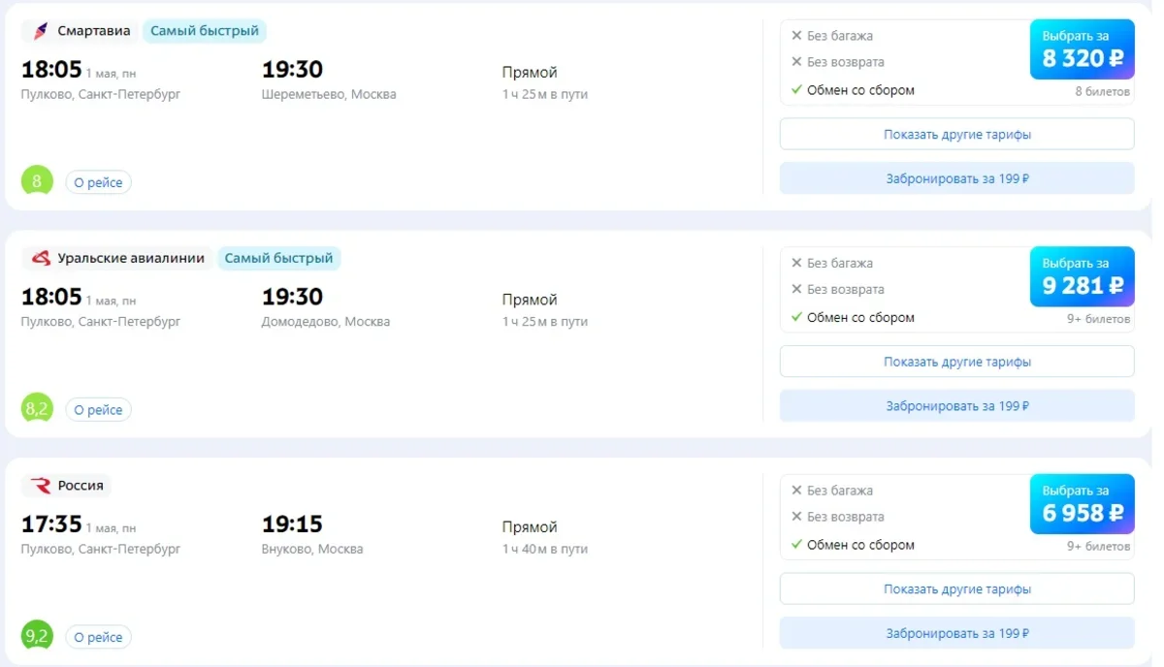Book the Rossiya flight for 199 ₽

click(956, 633)
